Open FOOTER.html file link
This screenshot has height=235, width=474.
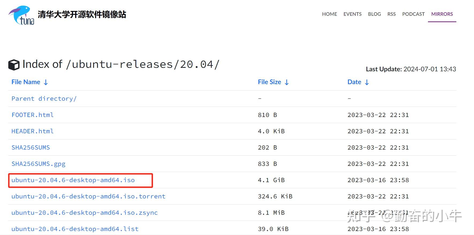(x=32, y=115)
